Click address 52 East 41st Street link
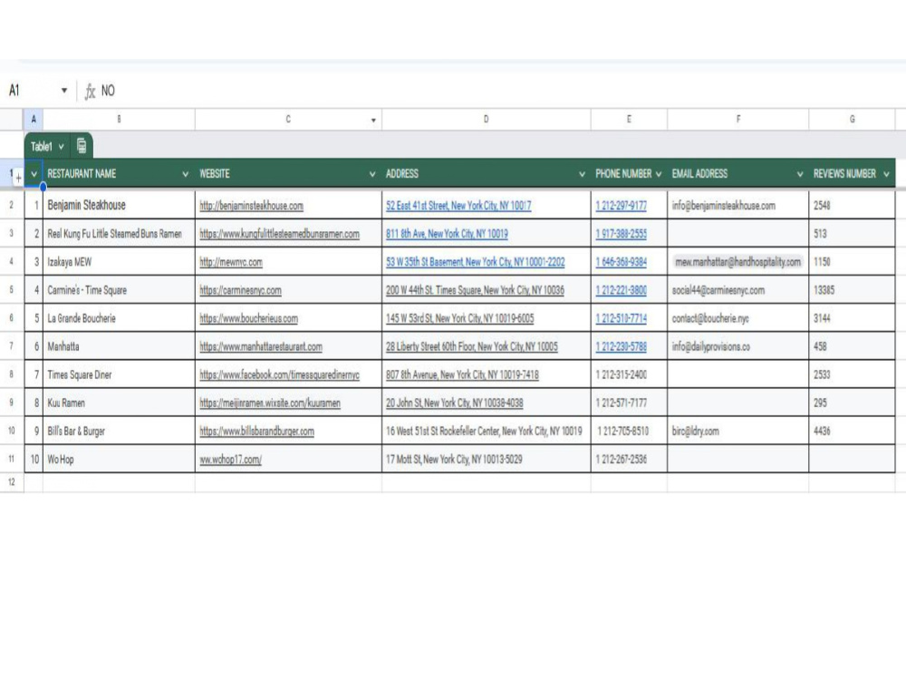The image size is (906, 680). point(458,205)
